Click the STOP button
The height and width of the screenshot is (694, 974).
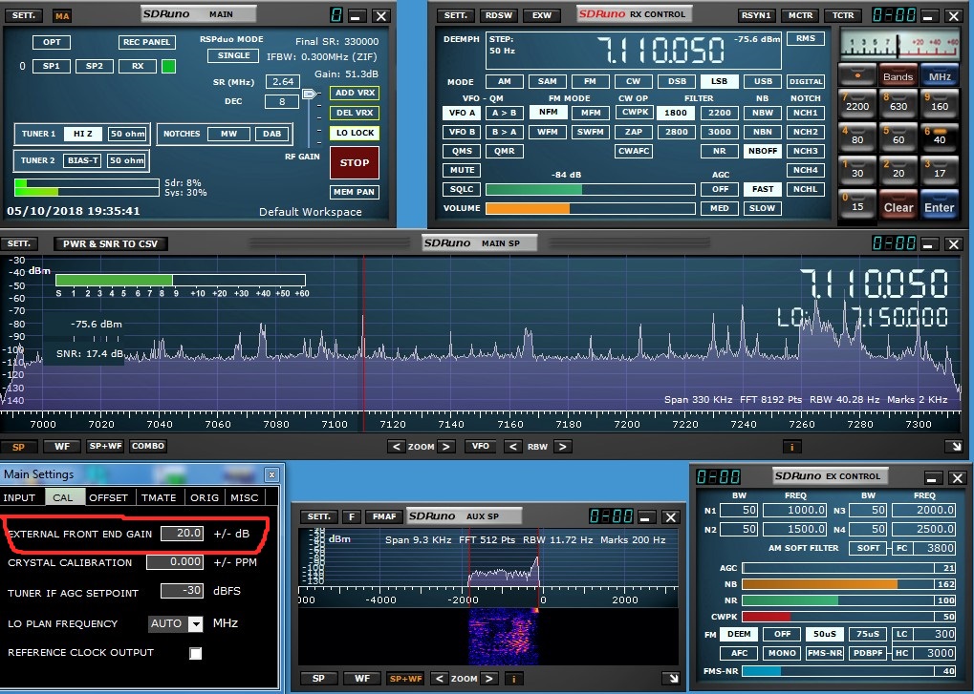(355, 162)
